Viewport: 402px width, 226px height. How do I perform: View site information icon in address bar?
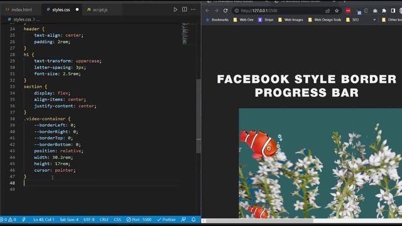(x=237, y=11)
